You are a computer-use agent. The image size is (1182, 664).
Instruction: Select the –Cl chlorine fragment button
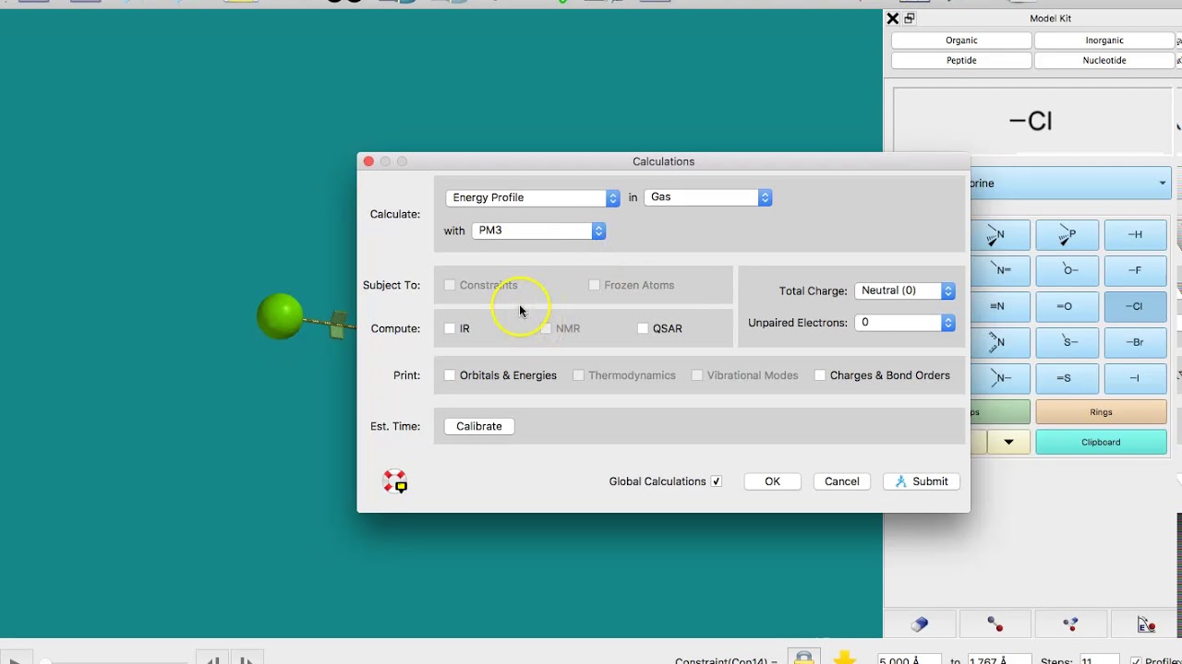(x=1135, y=306)
